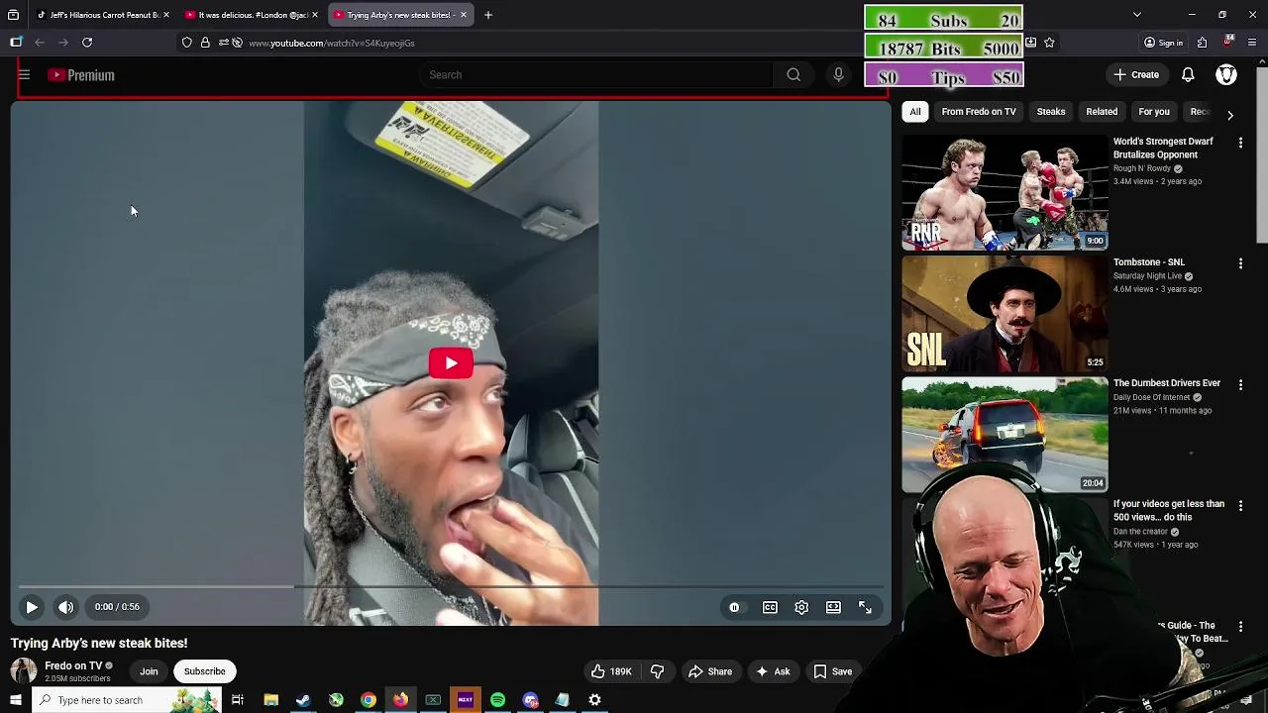The height and width of the screenshot is (713, 1268).
Task: Open Spotify from the taskbar
Action: pyautogui.click(x=497, y=700)
